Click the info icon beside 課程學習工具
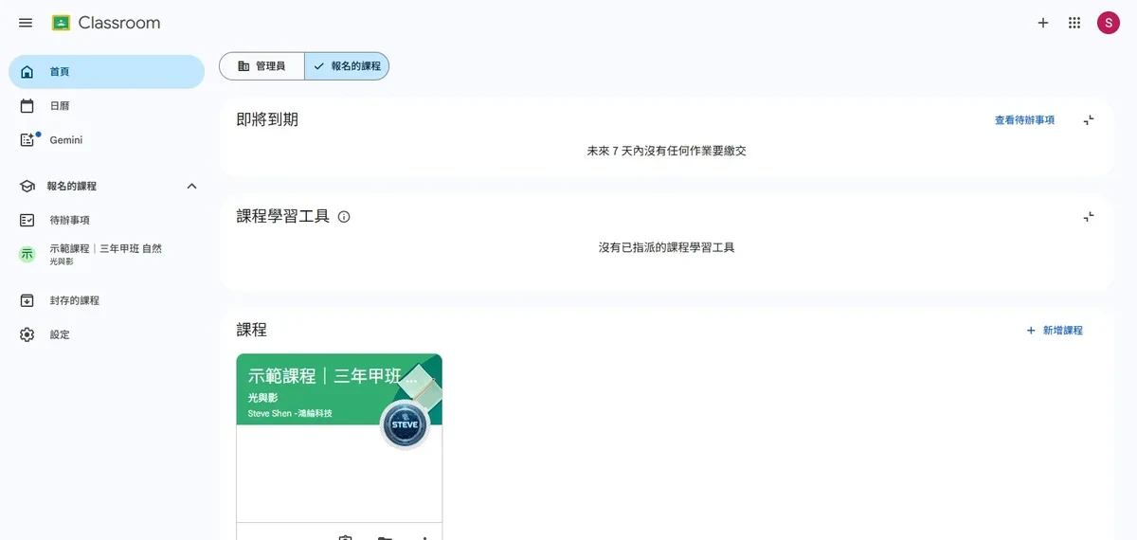Screen dimensions: 1137x540 [344, 217]
